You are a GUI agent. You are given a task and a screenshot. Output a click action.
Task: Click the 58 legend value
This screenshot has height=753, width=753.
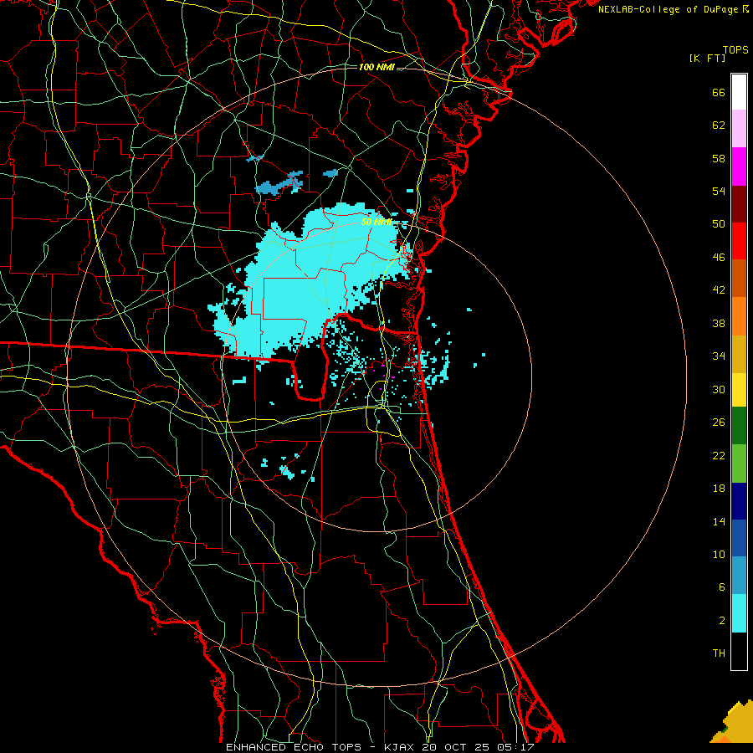(719, 158)
